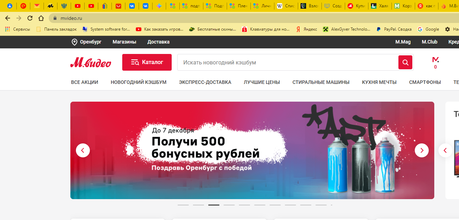This screenshot has height=220, width=459.
Task: Reload the page with the refresh icon
Action: pos(30,18)
